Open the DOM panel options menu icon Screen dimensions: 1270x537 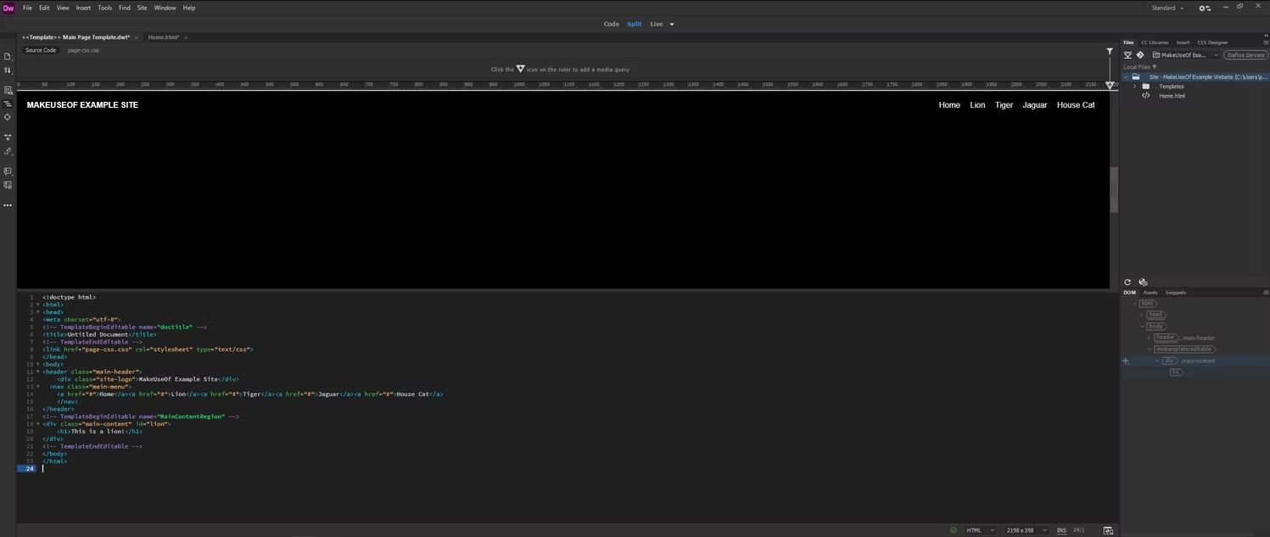1266,292
